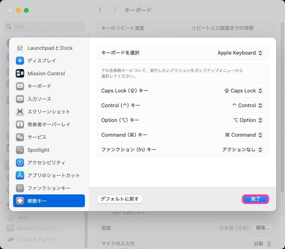This screenshot has height=249, width=285.
Task: Open the Control key action dropdown
Action: [x=247, y=106]
